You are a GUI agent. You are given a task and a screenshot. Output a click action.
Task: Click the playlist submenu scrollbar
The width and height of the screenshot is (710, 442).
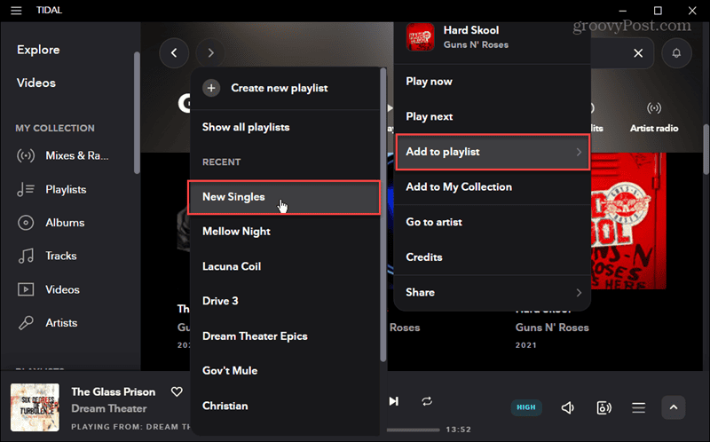point(383,215)
